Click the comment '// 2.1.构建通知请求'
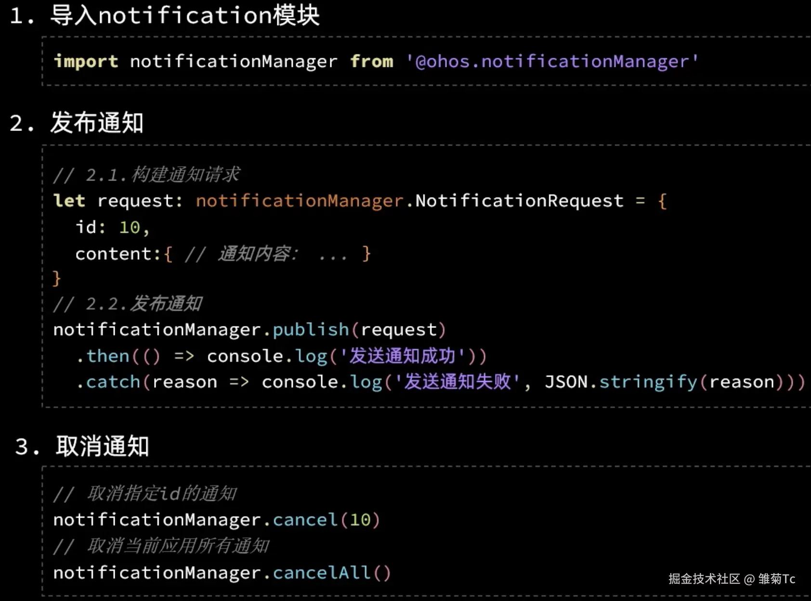The image size is (811, 601). tap(146, 175)
